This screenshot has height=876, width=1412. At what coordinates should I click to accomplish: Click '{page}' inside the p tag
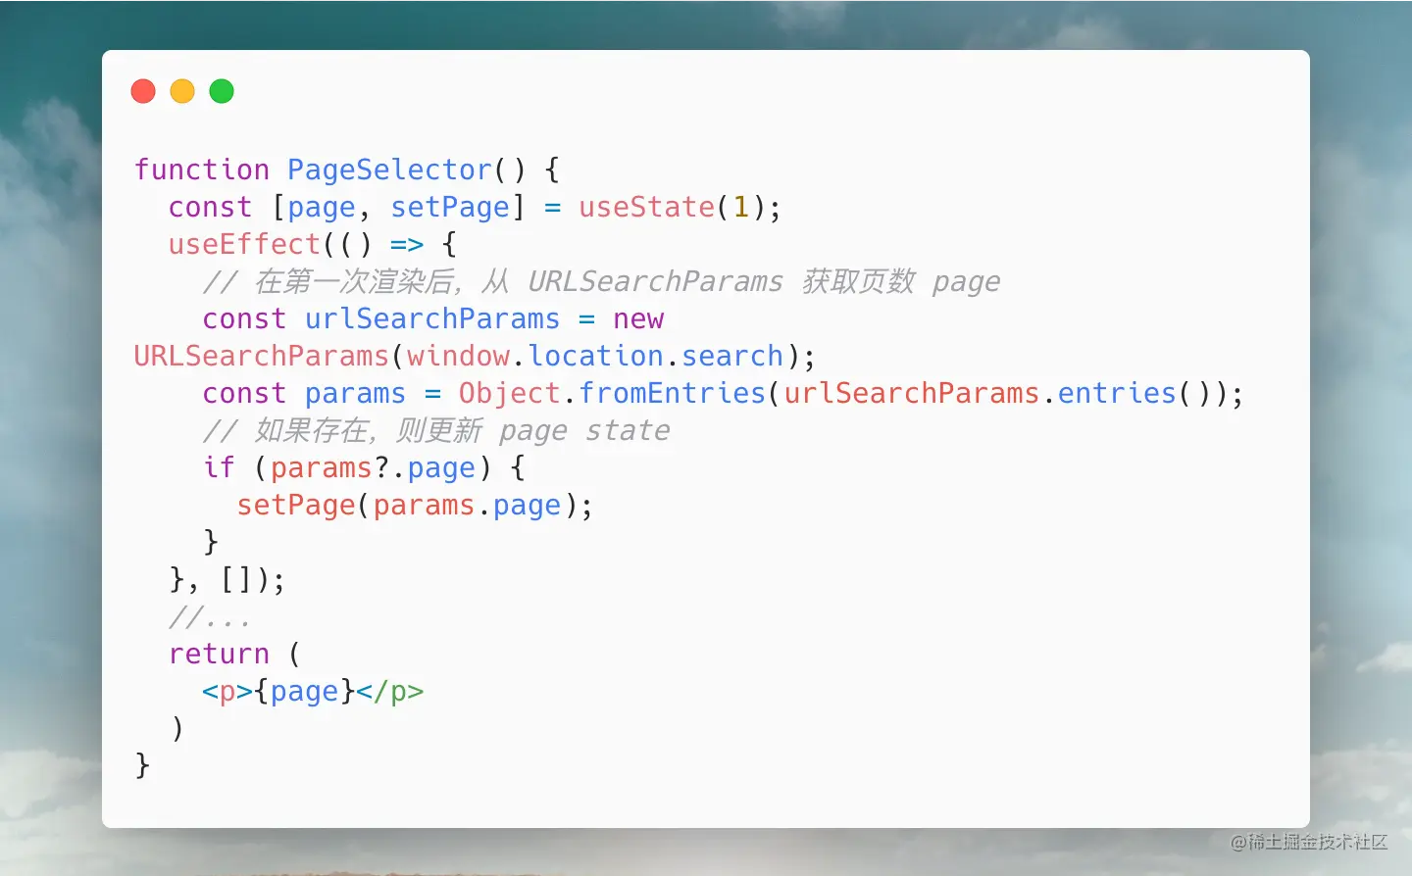304,691
